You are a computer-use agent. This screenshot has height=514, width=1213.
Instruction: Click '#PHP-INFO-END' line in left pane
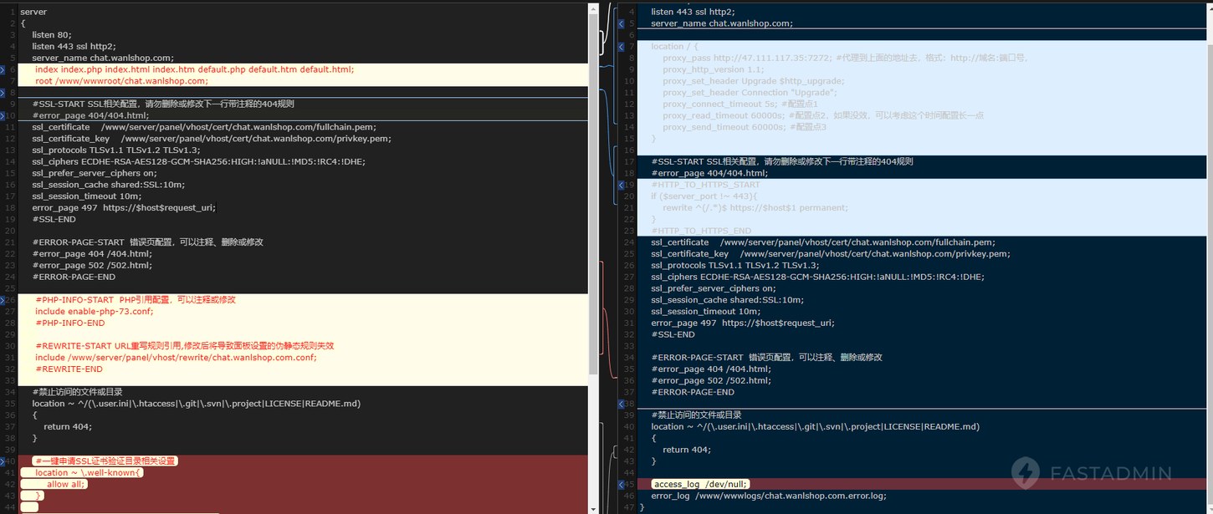[x=70, y=323]
